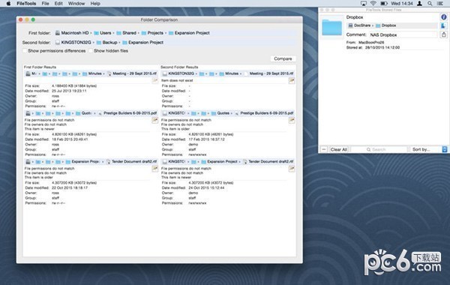The image size is (450, 285).
Task: Enable 'Show permissions differences' checkbox
Action: point(25,51)
